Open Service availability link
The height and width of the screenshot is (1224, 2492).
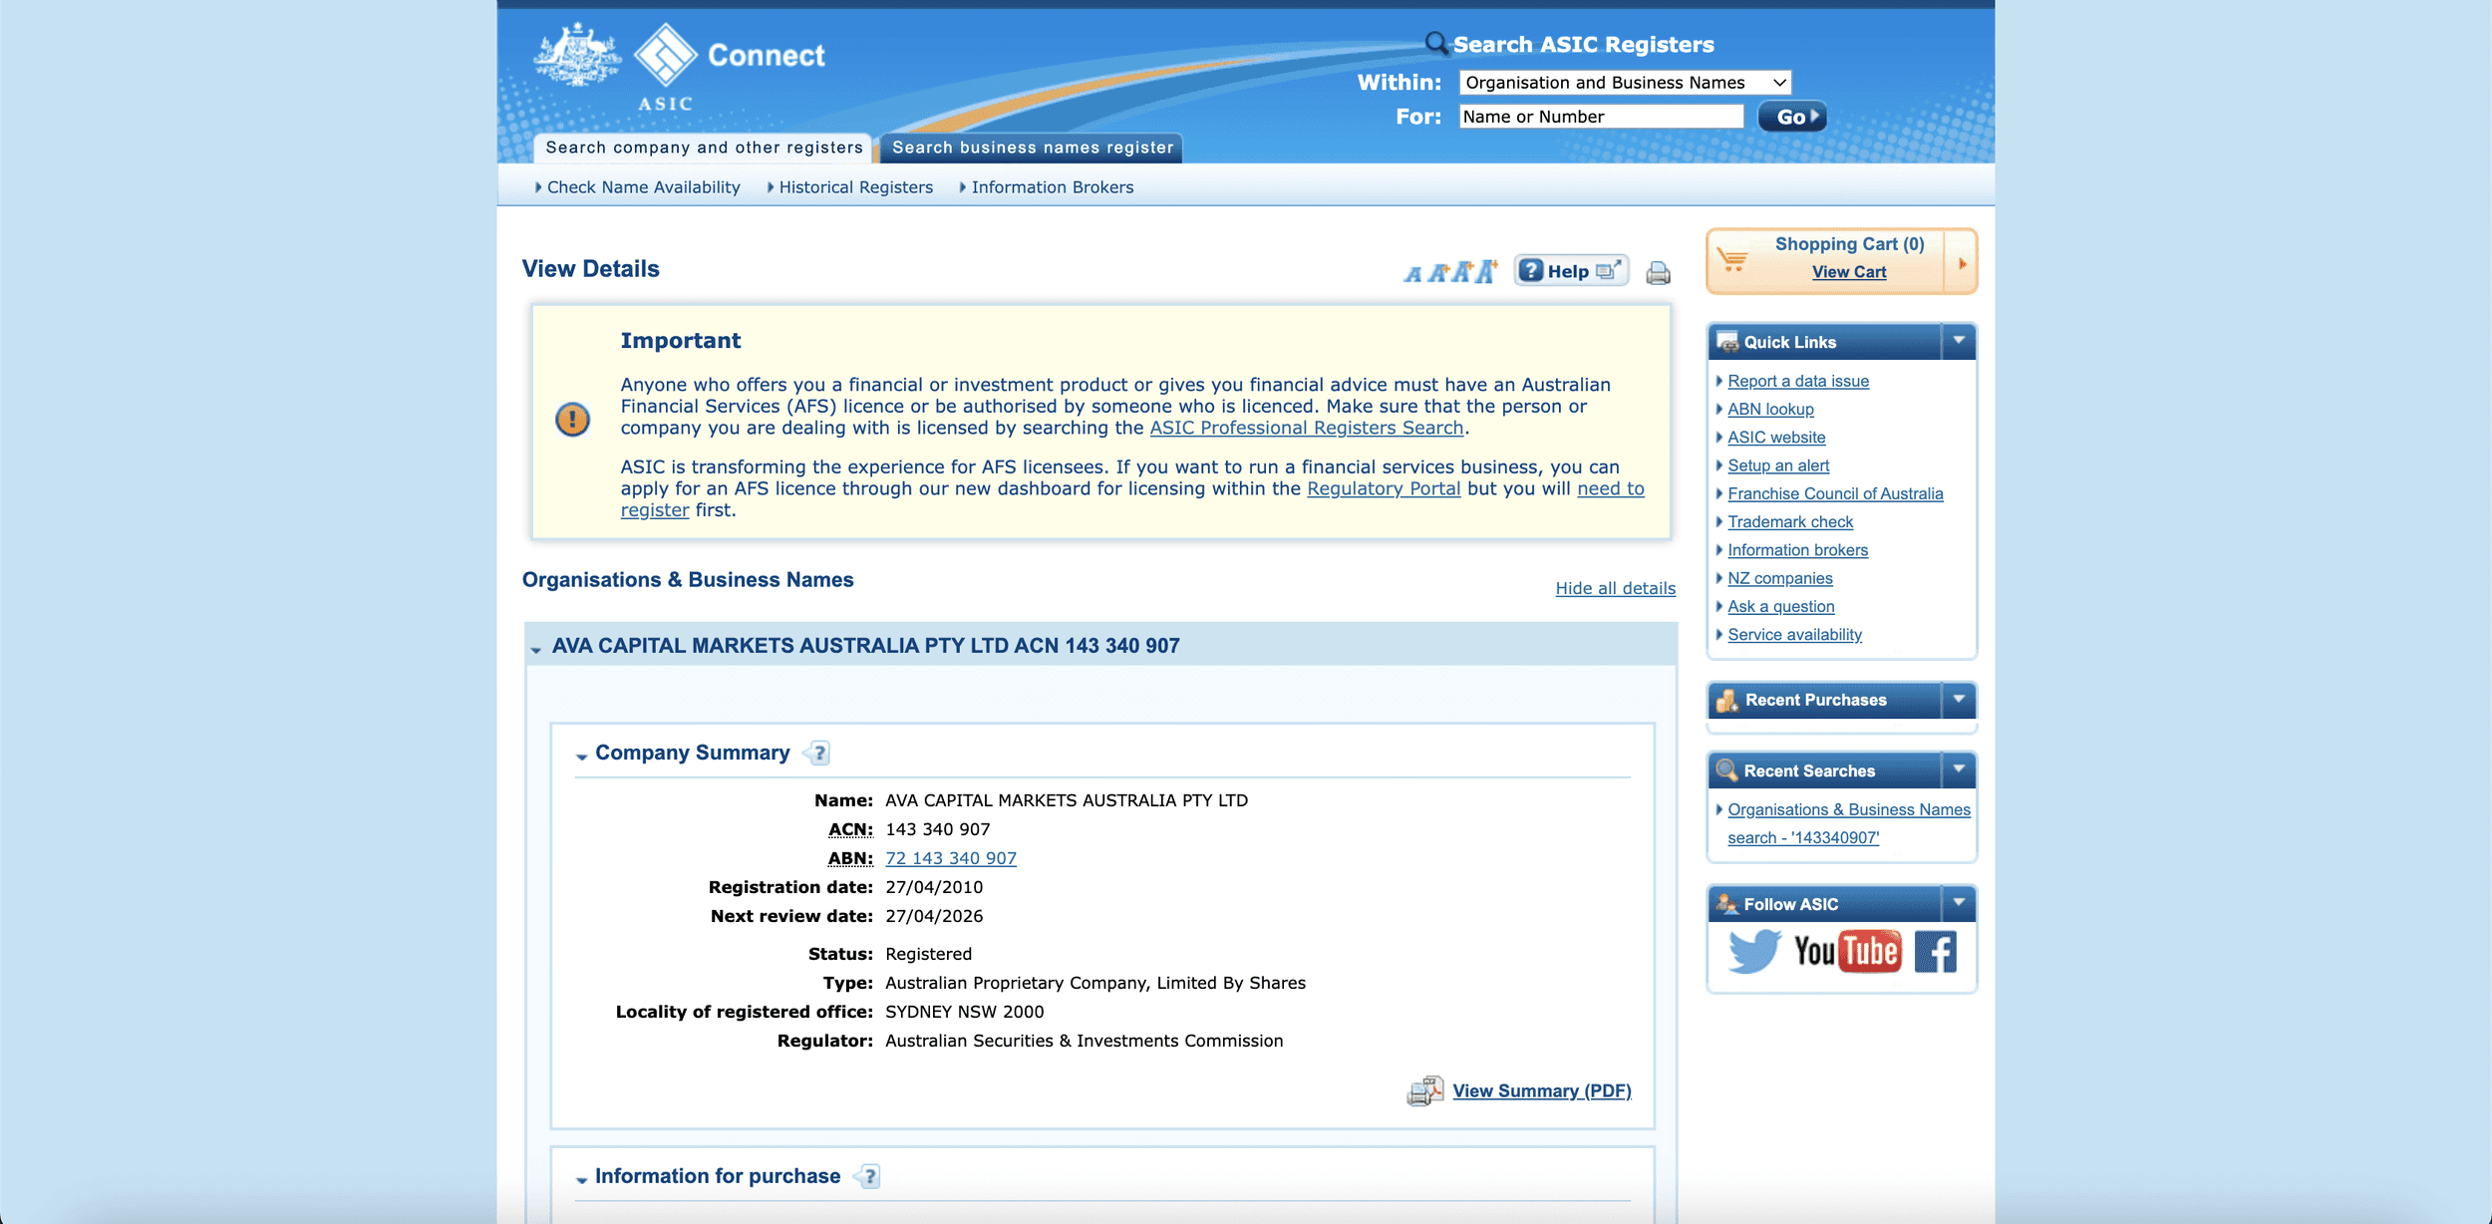pos(1794,634)
